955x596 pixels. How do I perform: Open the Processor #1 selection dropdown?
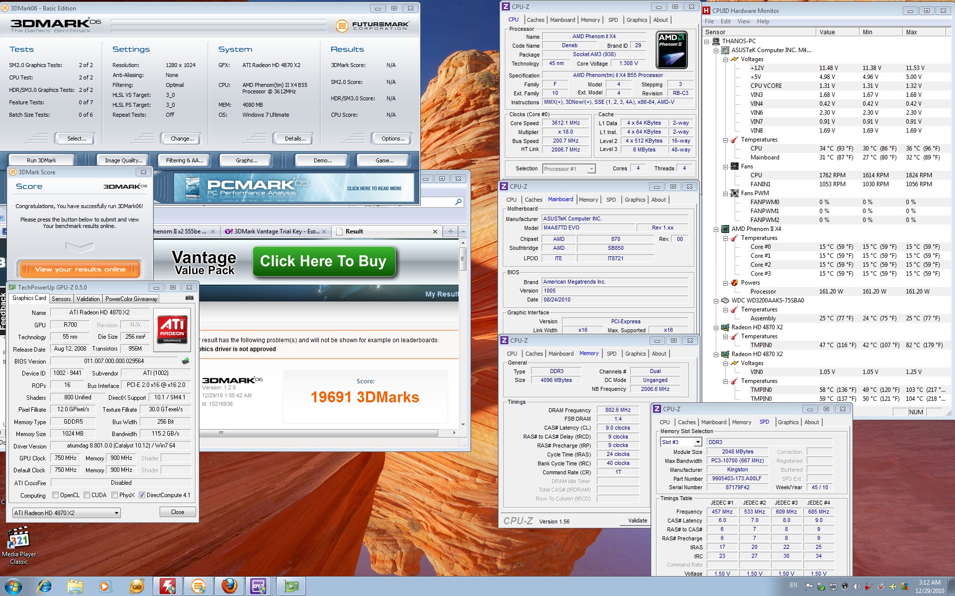pyautogui.click(x=591, y=169)
